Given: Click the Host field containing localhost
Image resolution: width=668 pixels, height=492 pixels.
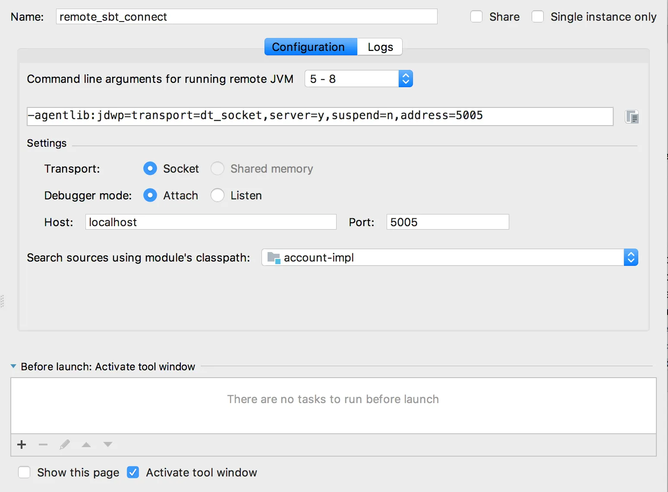Looking at the screenshot, I should tap(211, 222).
